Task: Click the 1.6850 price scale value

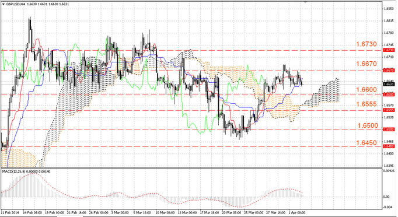Action: tap(389, 9)
